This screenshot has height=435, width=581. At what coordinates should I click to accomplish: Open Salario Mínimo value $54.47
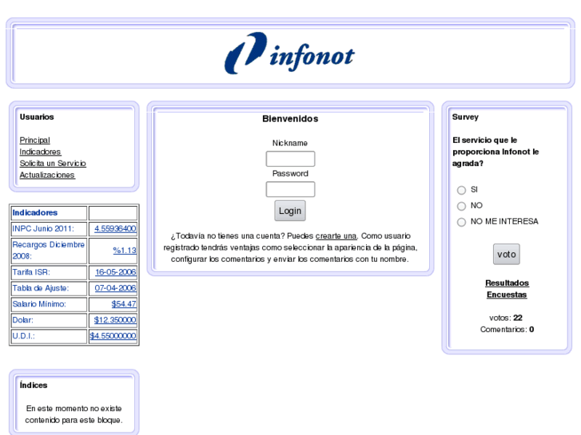click(x=124, y=304)
